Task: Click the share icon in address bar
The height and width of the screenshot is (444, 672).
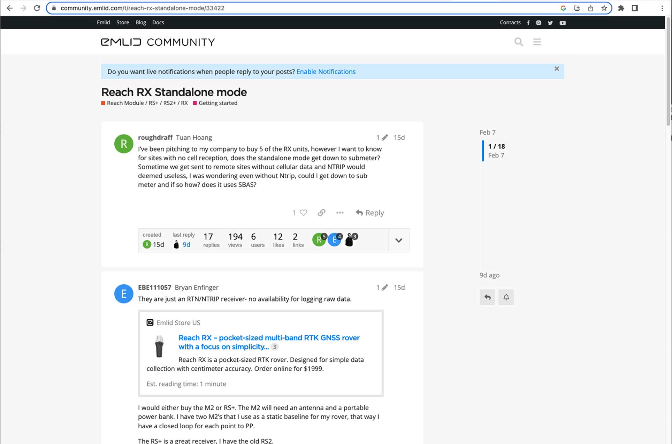Action: pos(590,8)
